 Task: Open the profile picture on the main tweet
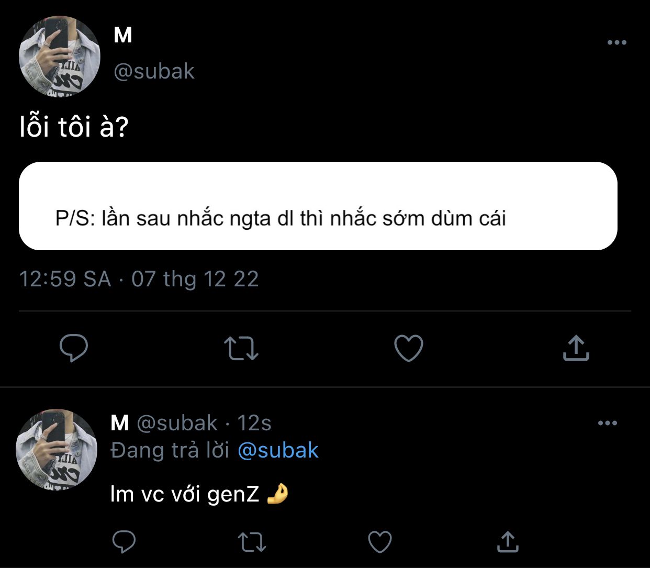tap(59, 57)
